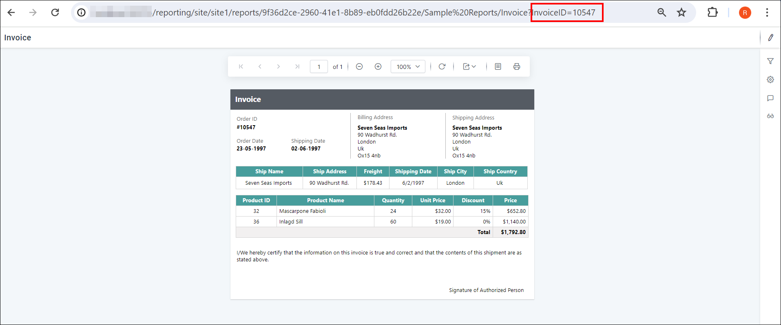Go to previous page in report toolbar

(x=260, y=66)
